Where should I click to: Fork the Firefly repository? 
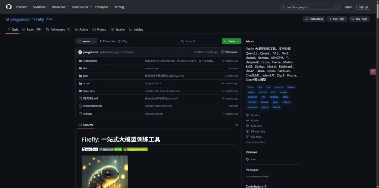(x=337, y=19)
